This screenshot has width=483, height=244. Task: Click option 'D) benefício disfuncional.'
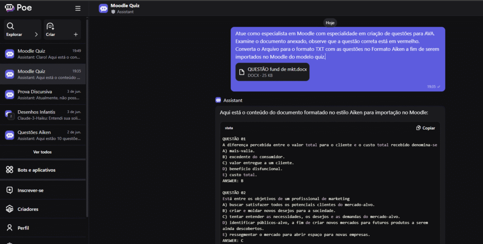[x=252, y=169]
